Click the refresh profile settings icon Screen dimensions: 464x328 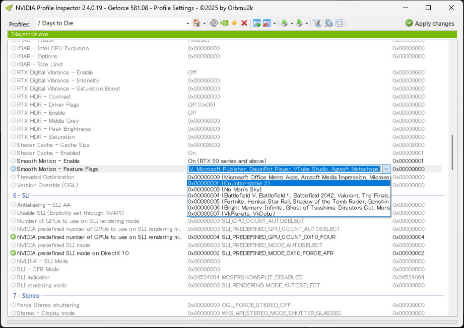point(214,23)
